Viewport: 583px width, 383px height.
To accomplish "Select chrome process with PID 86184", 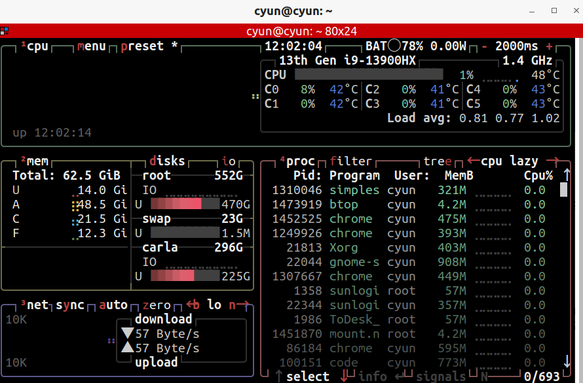I will coord(409,348).
